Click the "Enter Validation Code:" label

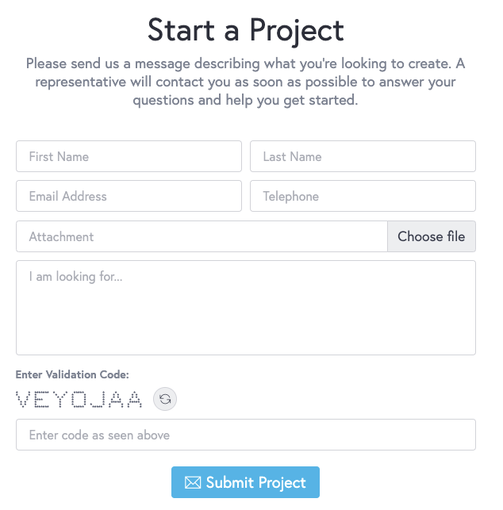(x=72, y=374)
